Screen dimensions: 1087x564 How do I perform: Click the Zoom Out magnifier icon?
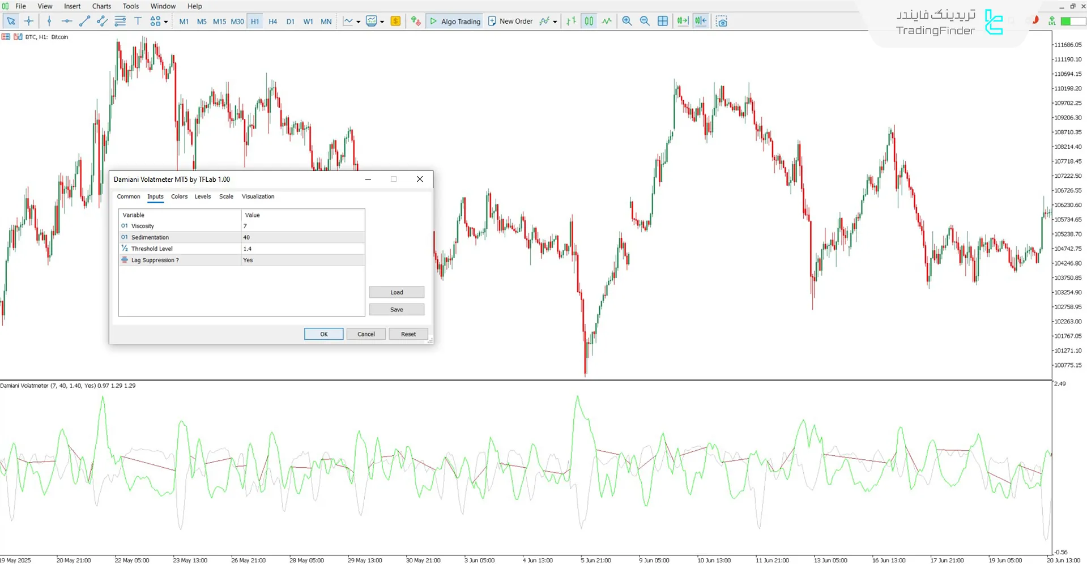pos(645,22)
